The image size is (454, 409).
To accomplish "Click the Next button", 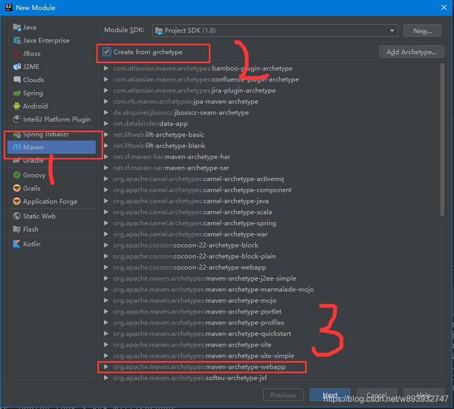I will pos(330,394).
